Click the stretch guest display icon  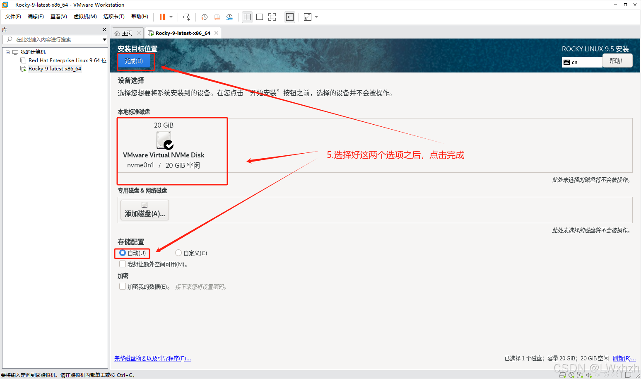click(308, 17)
